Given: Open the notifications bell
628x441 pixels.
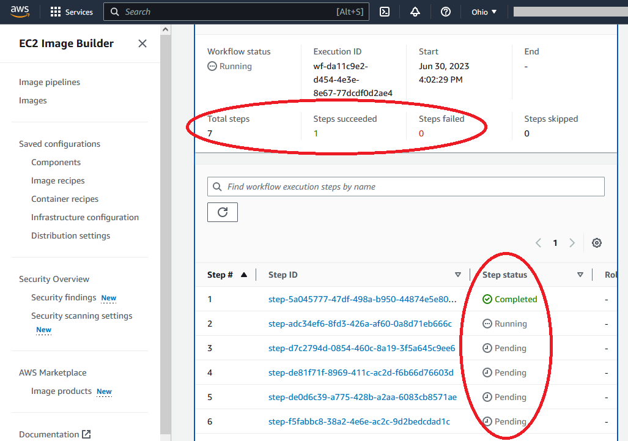Looking at the screenshot, I should click(415, 12).
